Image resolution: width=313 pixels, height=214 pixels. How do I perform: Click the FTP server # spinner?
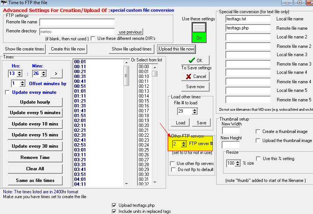pos(179,144)
